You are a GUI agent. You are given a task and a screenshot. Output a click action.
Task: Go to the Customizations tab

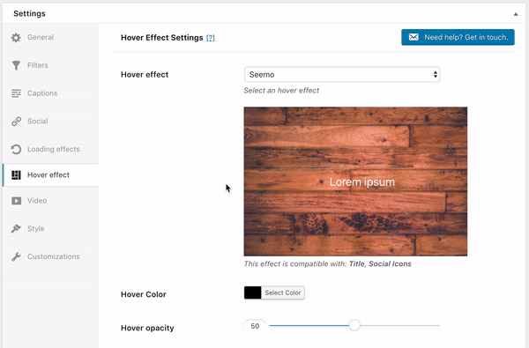(50, 256)
